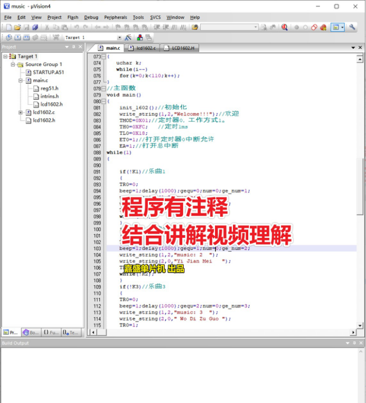The height and width of the screenshot is (403, 366).
Task: Close the Project panel
Action: [x=80, y=47]
